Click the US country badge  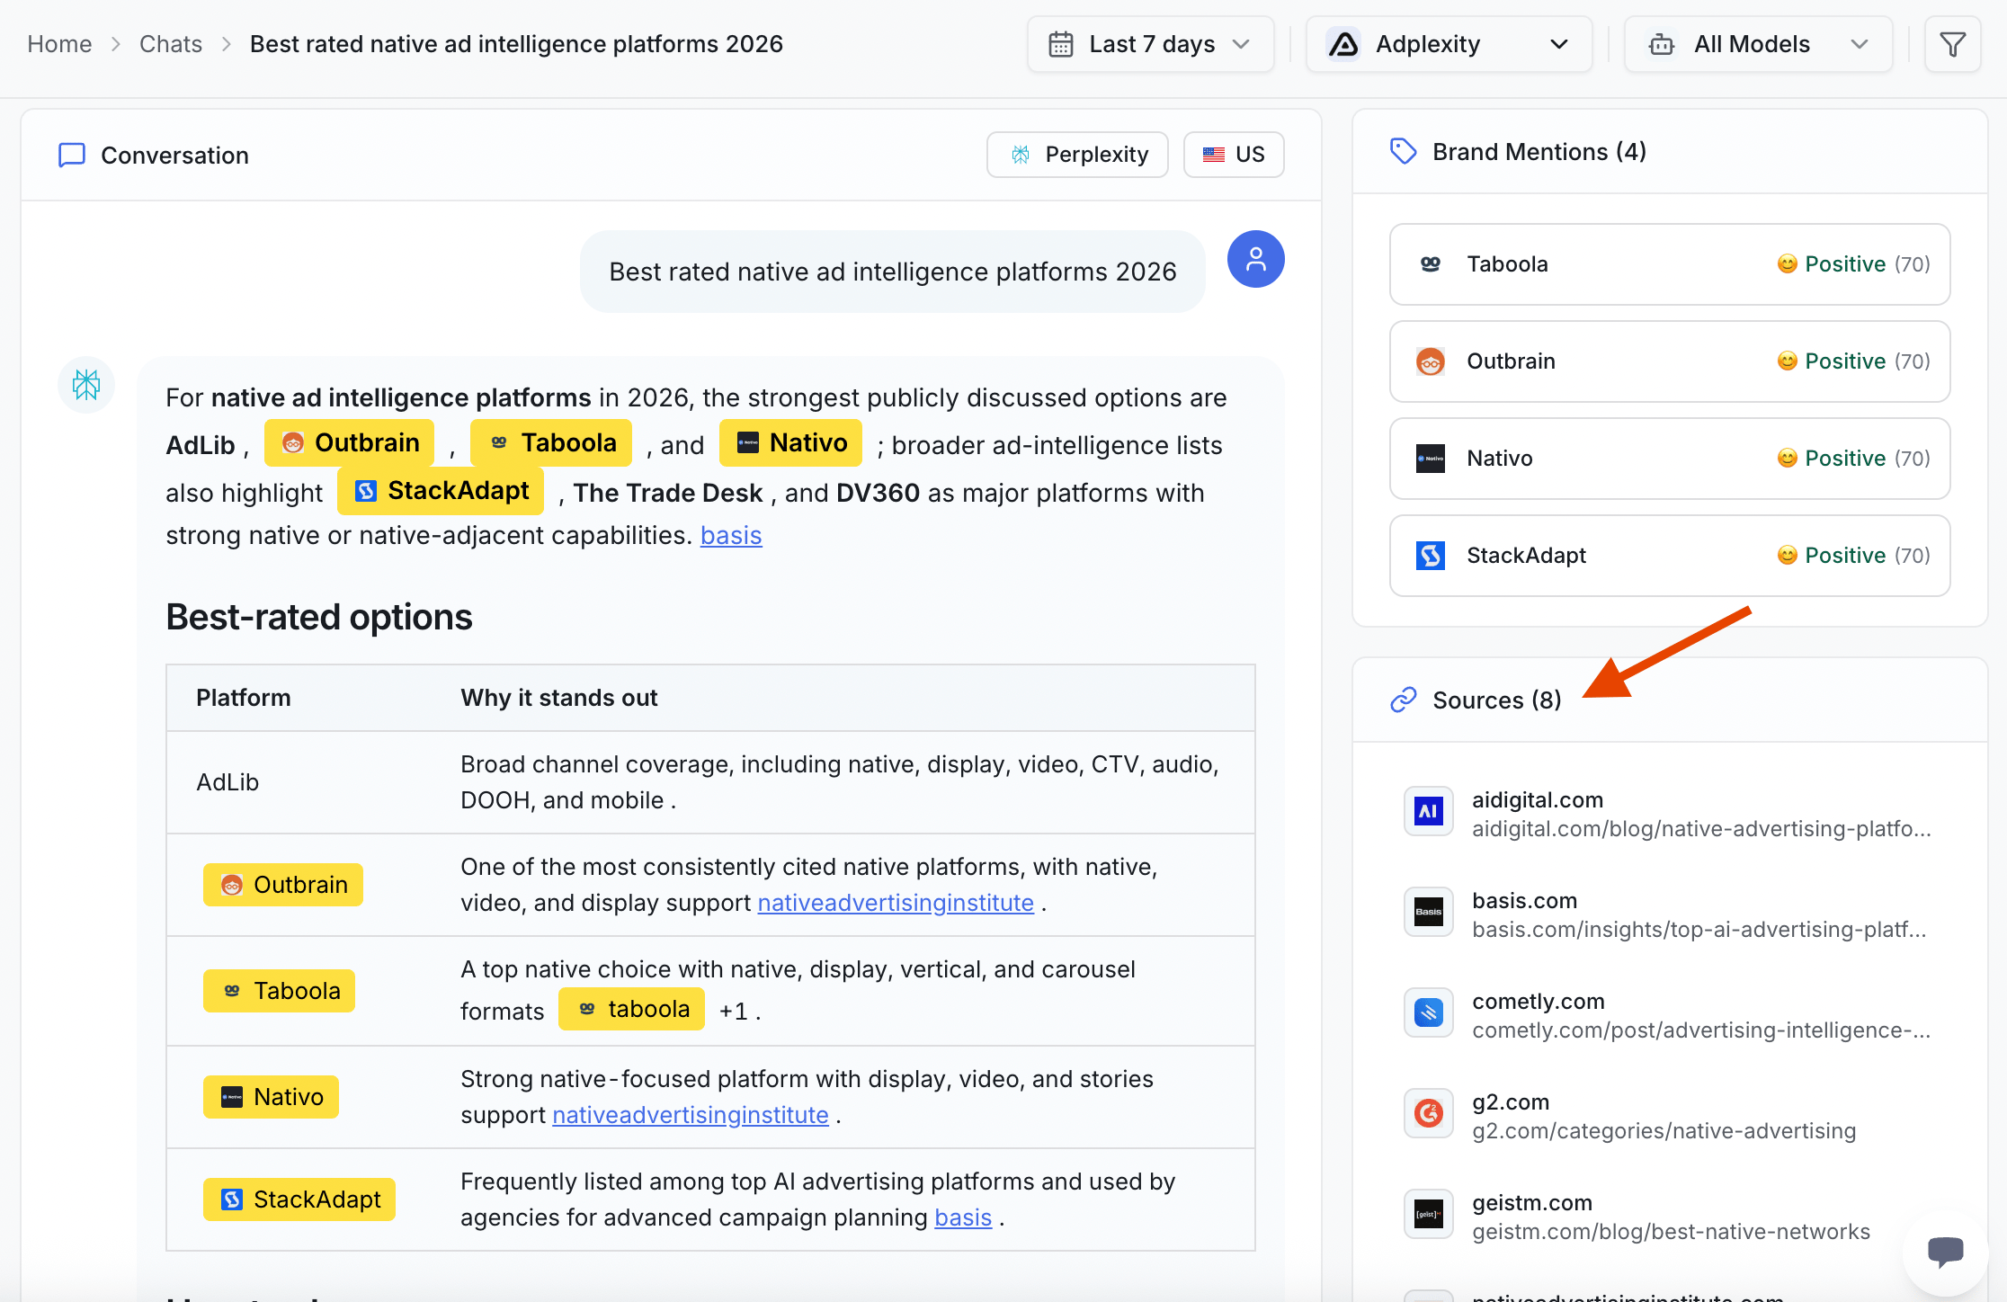tap(1234, 155)
